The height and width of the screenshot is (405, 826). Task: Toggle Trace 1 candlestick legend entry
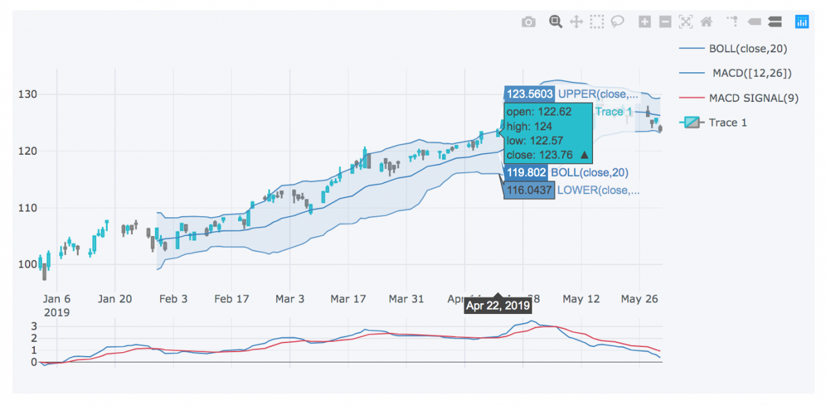(727, 123)
